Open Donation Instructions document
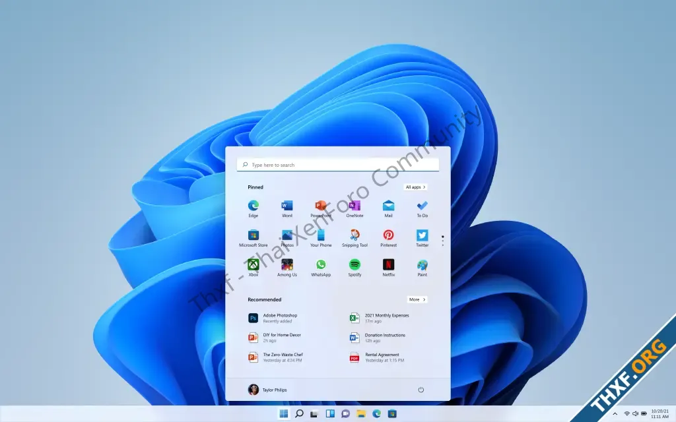This screenshot has height=422, width=676. click(x=377, y=338)
